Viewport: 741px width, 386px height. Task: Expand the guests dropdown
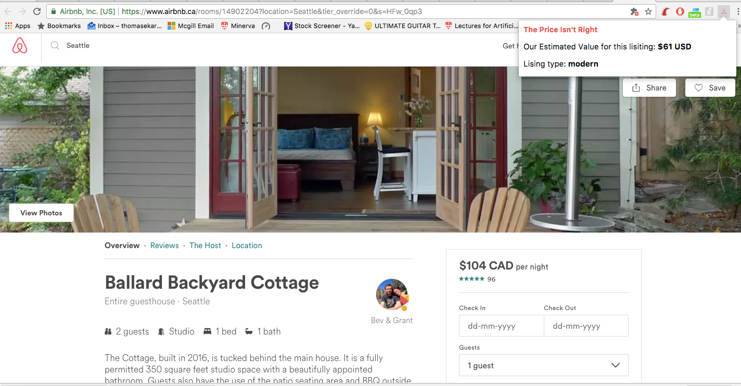(x=544, y=365)
